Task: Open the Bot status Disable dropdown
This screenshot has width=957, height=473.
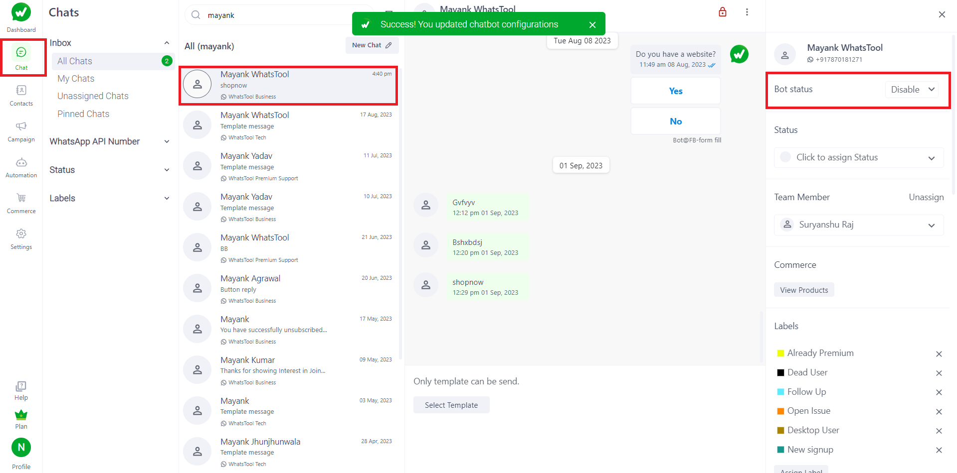Action: pos(912,90)
